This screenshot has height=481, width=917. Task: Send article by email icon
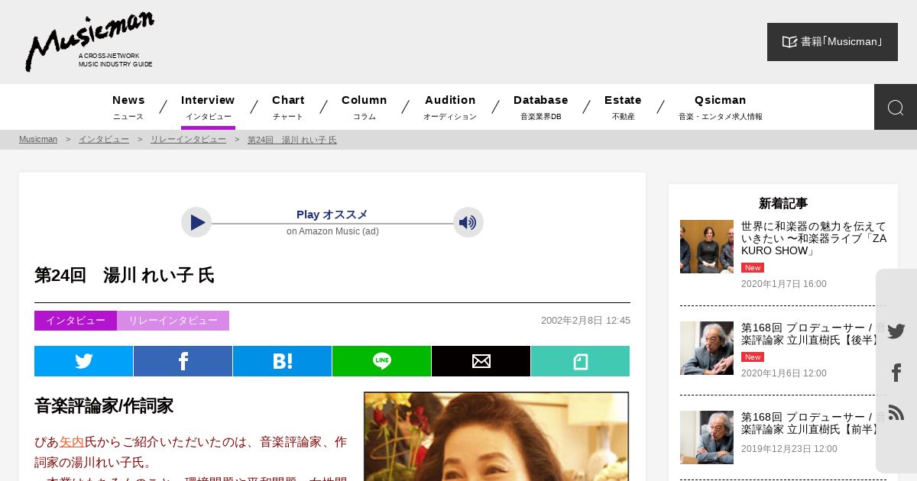[x=481, y=361]
